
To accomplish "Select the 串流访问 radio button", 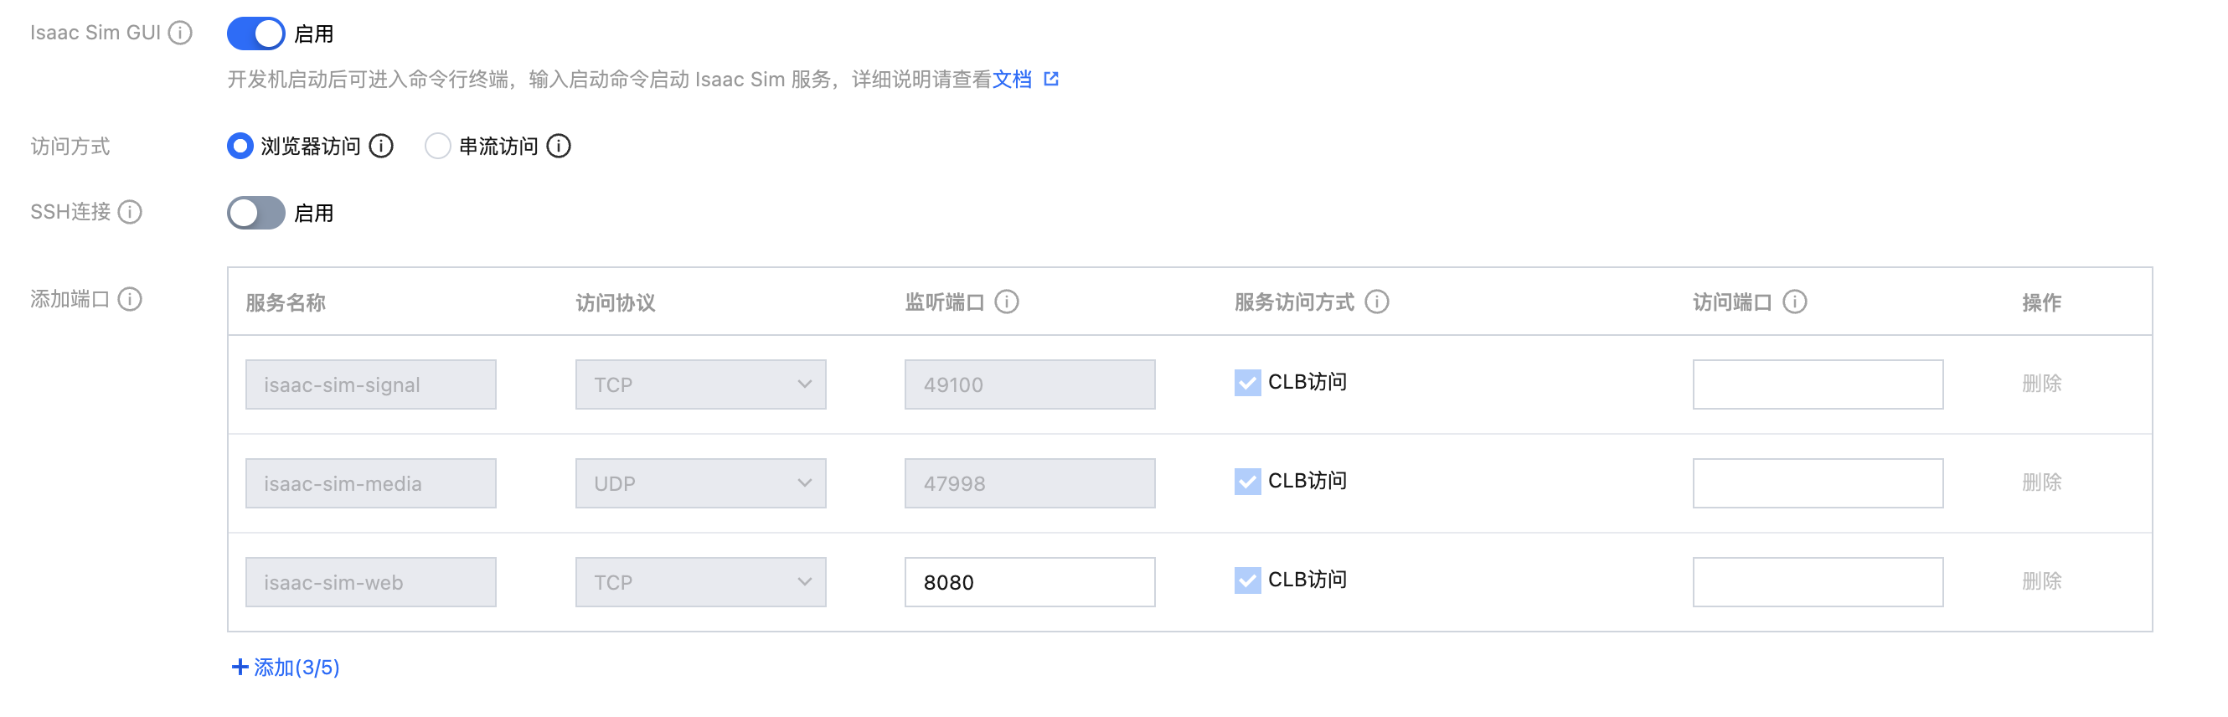I will tap(437, 147).
